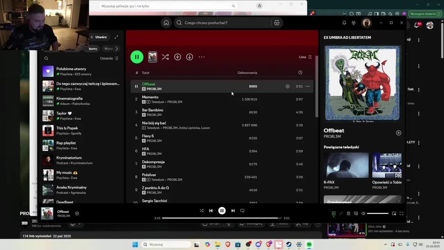Screen dimensions: 444x250
Task: Open the 'Ostatnie' sort dropdown
Action: pos(109,58)
